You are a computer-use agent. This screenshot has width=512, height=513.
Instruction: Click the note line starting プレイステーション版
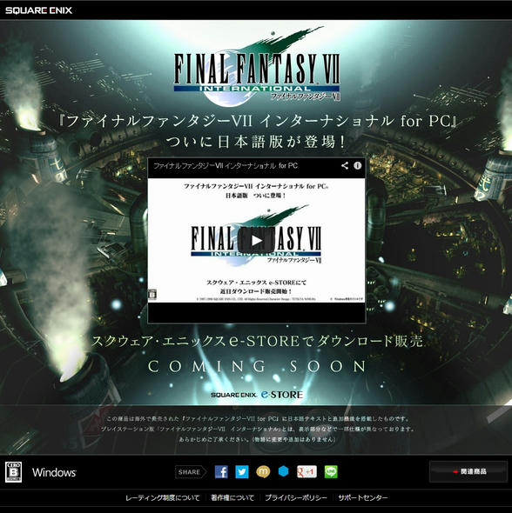click(x=258, y=429)
